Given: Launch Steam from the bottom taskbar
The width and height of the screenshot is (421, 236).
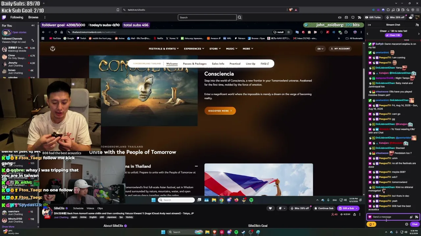Looking at the screenshot, I should tap(243, 232).
